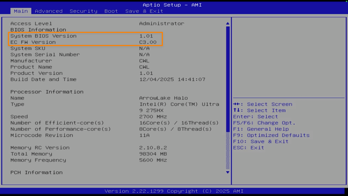The image size is (348, 196).
Task: Click the 98304 MB value
Action: pyautogui.click(x=153, y=154)
